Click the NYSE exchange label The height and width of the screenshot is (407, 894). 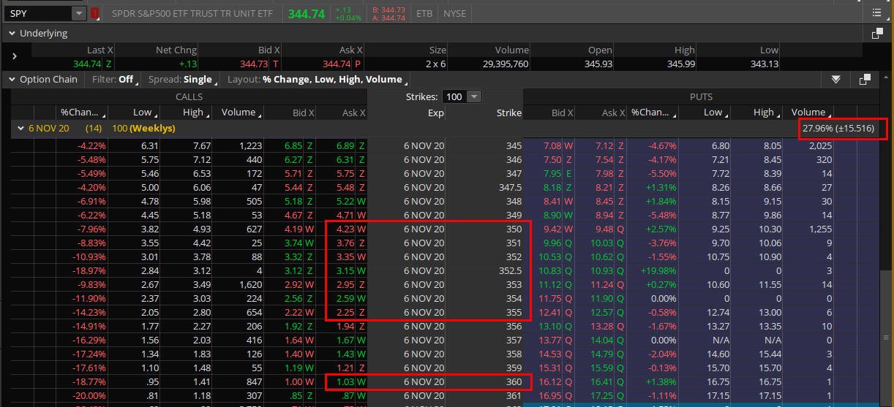[x=454, y=13]
